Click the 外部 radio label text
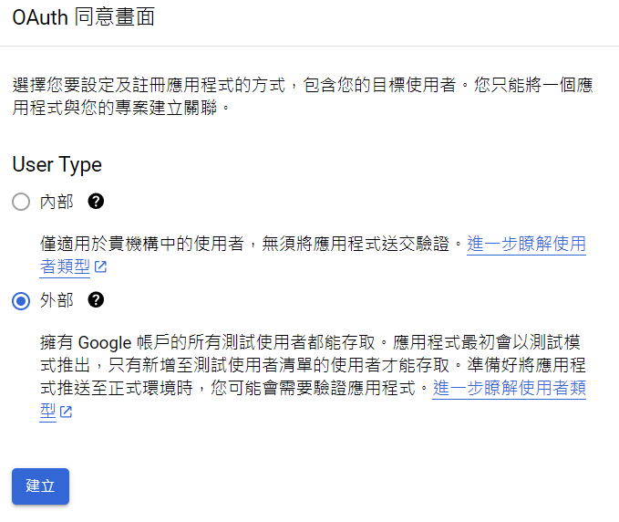The width and height of the screenshot is (619, 522). pos(57,300)
